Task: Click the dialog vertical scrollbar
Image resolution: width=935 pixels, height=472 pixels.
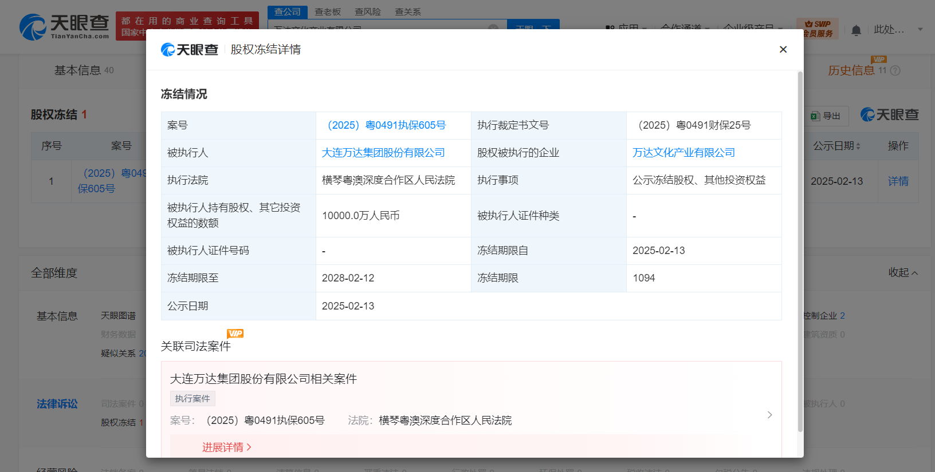Action: pos(800,252)
